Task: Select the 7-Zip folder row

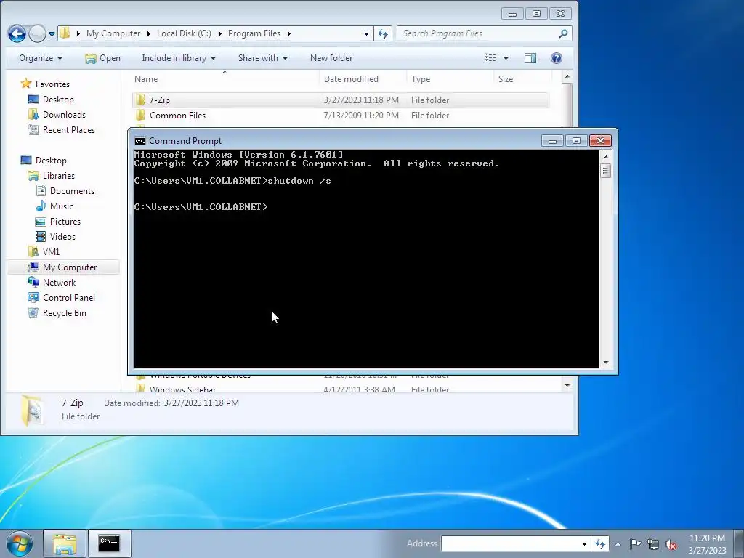Action: (341, 100)
